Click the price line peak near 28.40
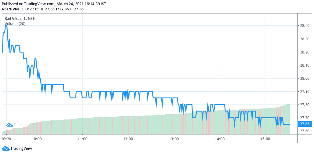 coord(6,26)
